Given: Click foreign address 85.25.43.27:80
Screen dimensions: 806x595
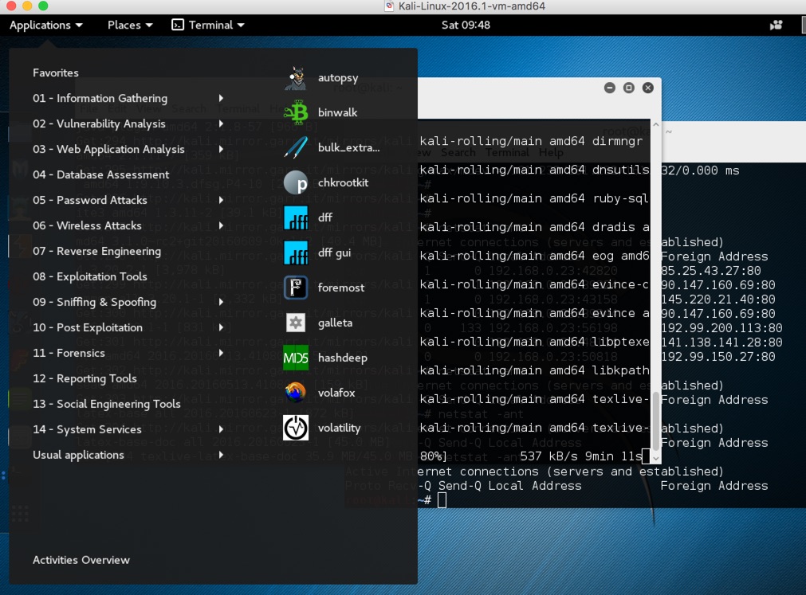Looking at the screenshot, I should pos(710,271).
